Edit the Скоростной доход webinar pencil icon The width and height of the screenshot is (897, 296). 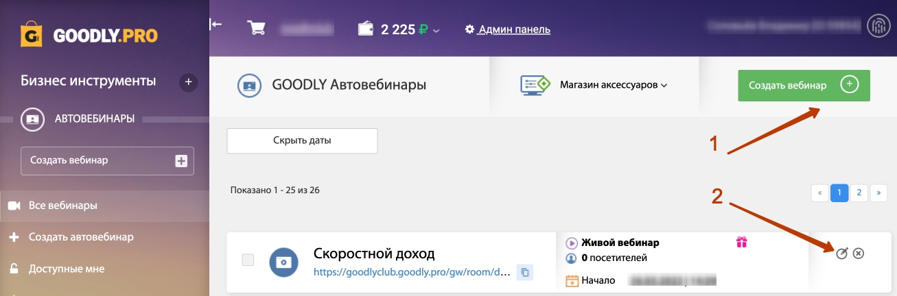842,253
